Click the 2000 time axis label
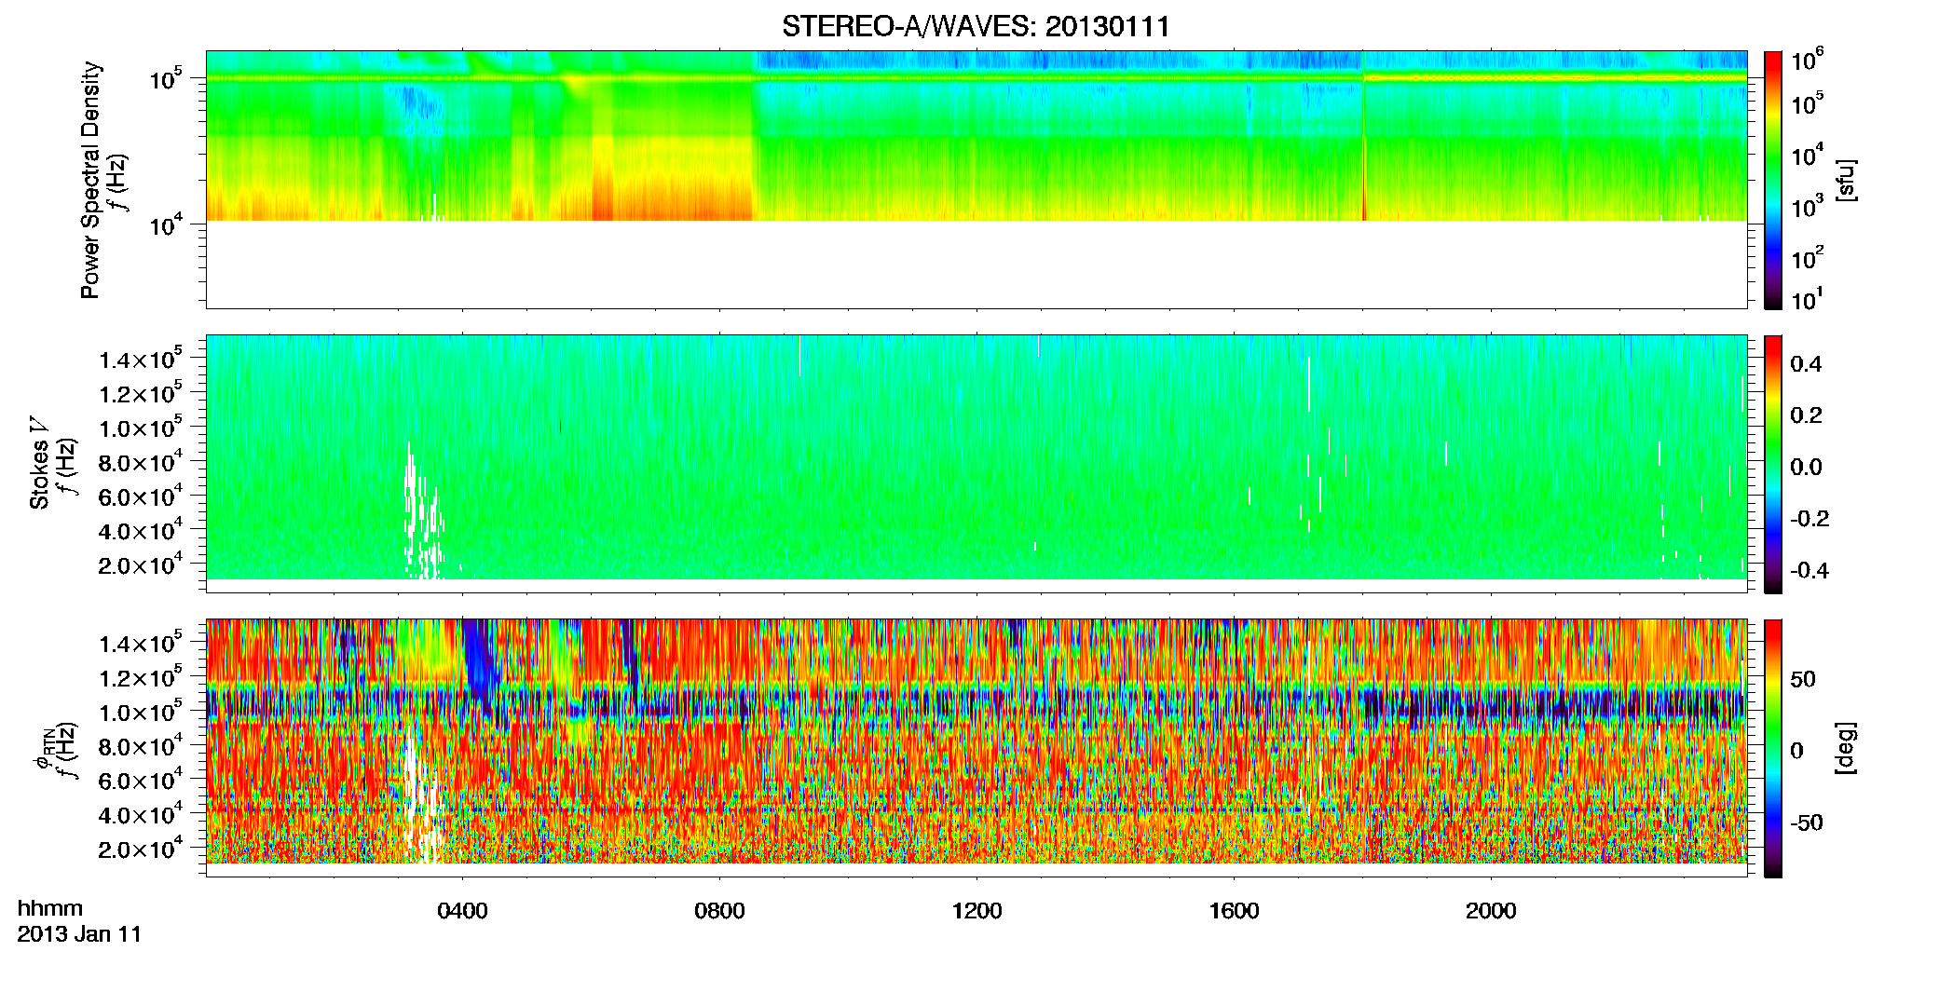The height and width of the screenshot is (1006, 1953). click(x=1492, y=911)
